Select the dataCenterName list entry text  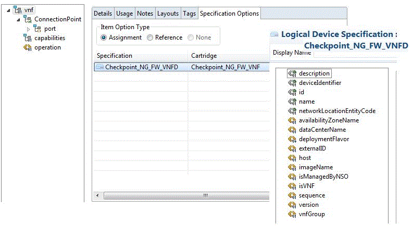(x=322, y=130)
